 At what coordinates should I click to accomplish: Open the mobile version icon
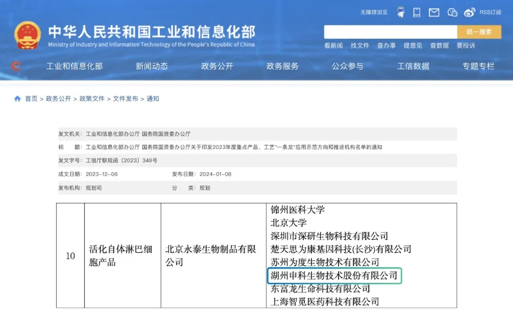(417, 12)
